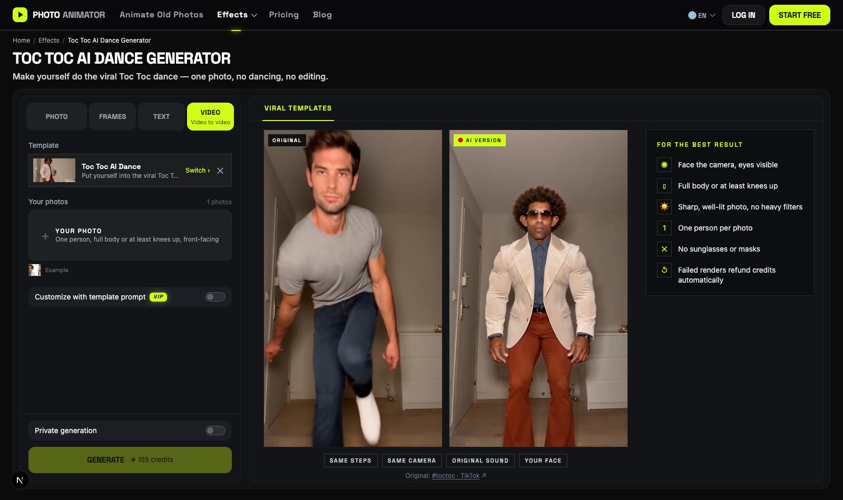843x500 pixels.
Task: Open the Blog page
Action: (322, 15)
